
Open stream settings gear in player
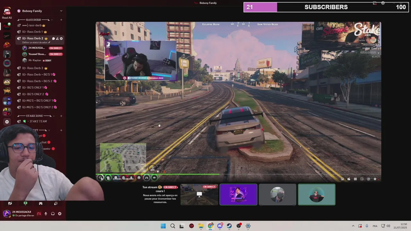tap(375, 179)
